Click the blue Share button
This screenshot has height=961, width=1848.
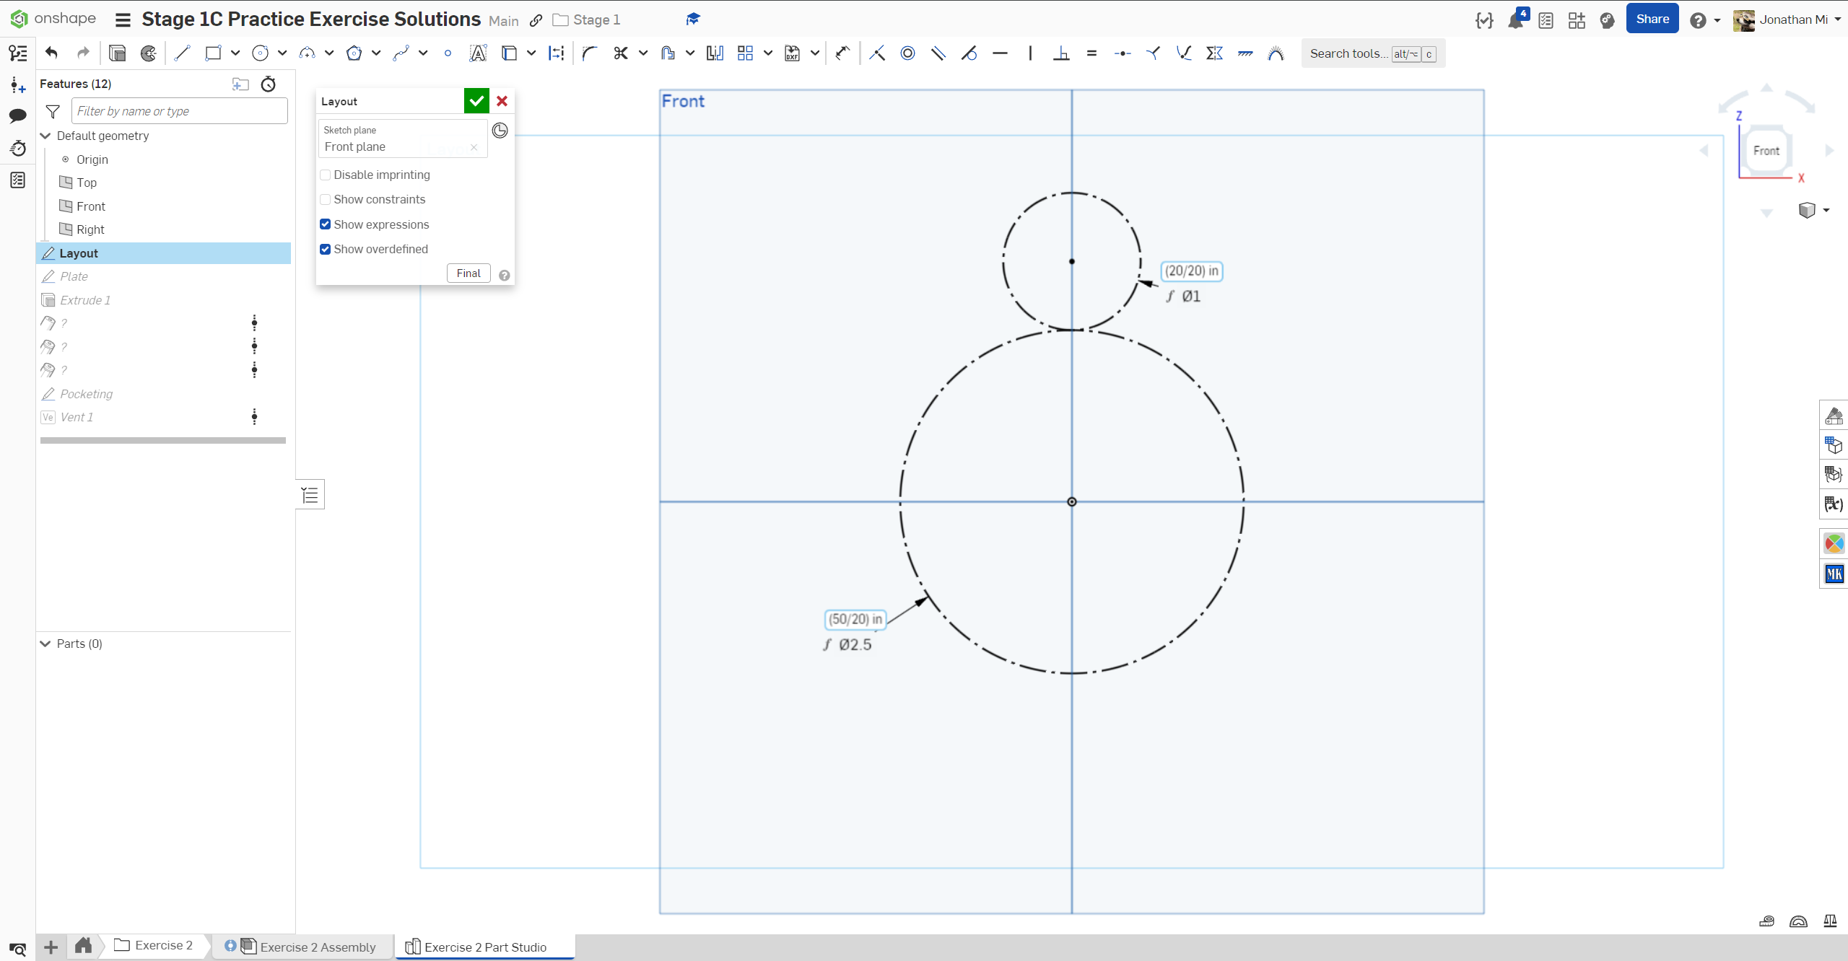(1652, 19)
